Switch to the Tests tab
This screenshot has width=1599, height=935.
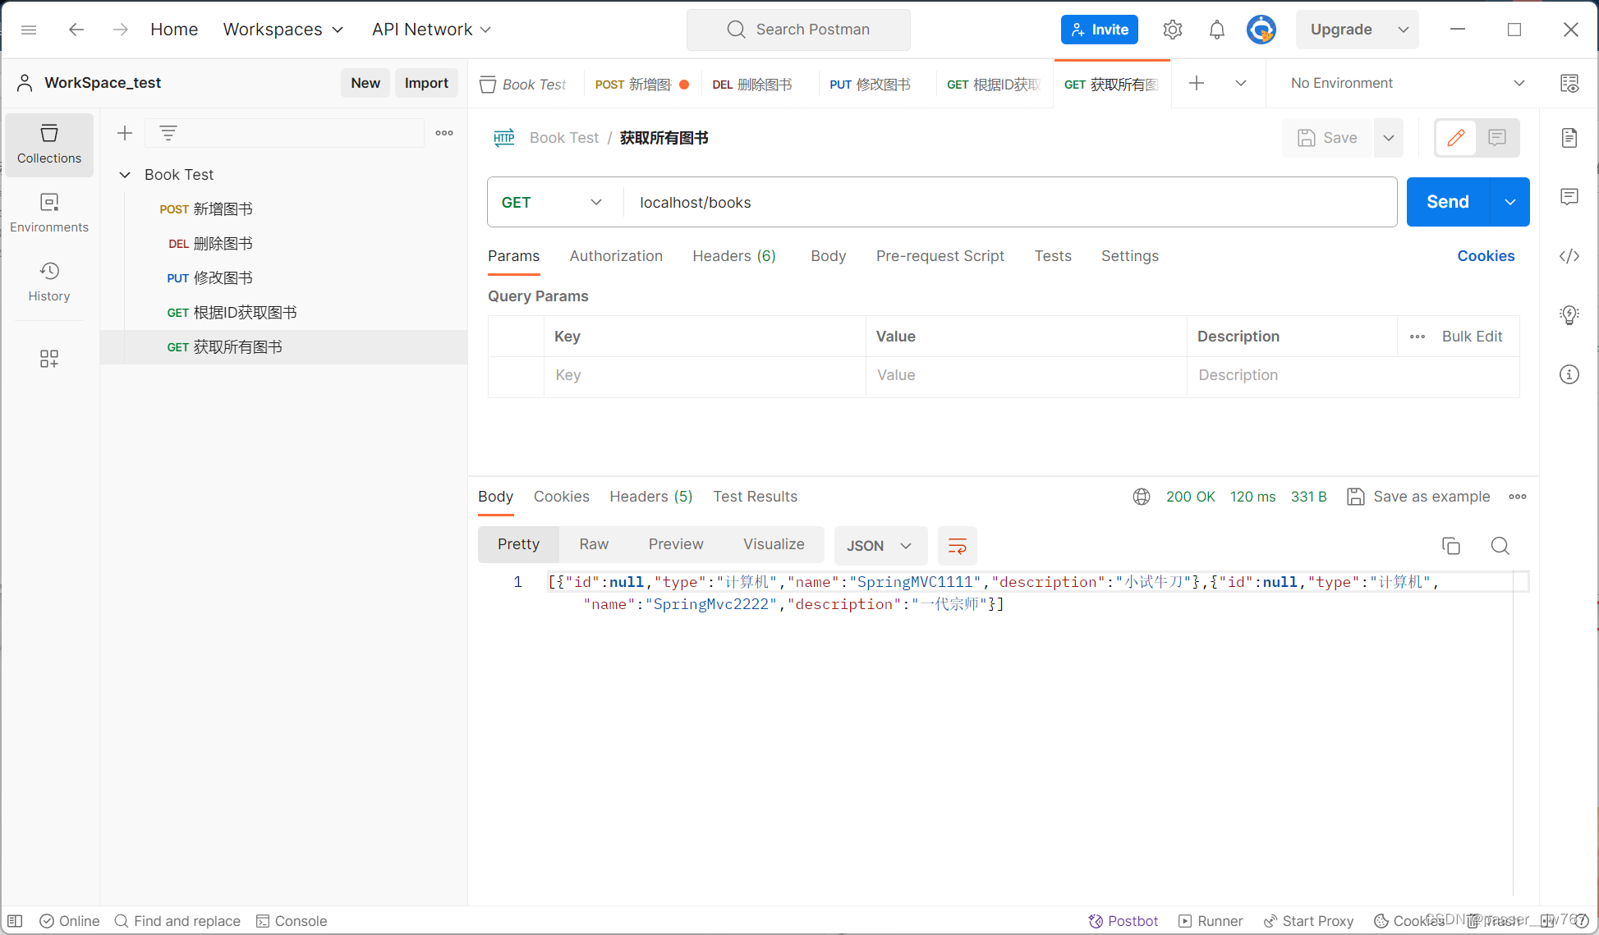pyautogui.click(x=1052, y=256)
